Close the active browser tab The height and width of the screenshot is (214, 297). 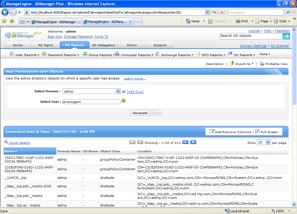click(130, 22)
